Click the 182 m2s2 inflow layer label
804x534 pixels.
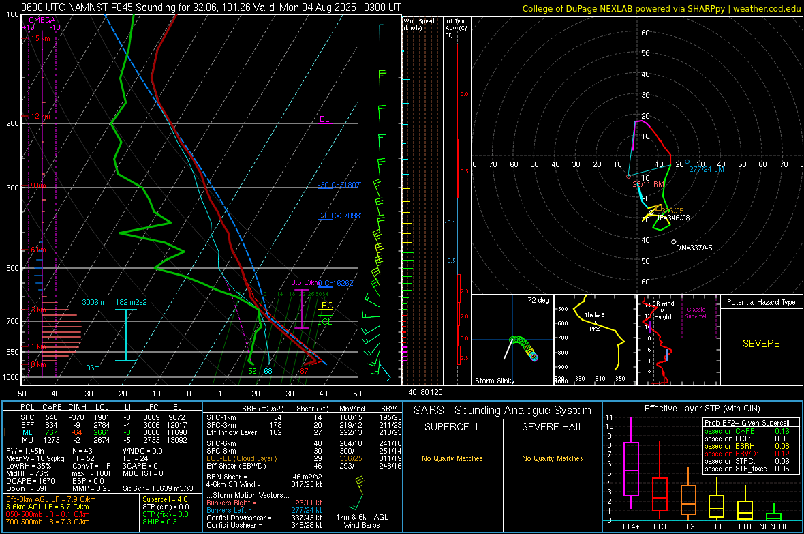[x=132, y=302]
